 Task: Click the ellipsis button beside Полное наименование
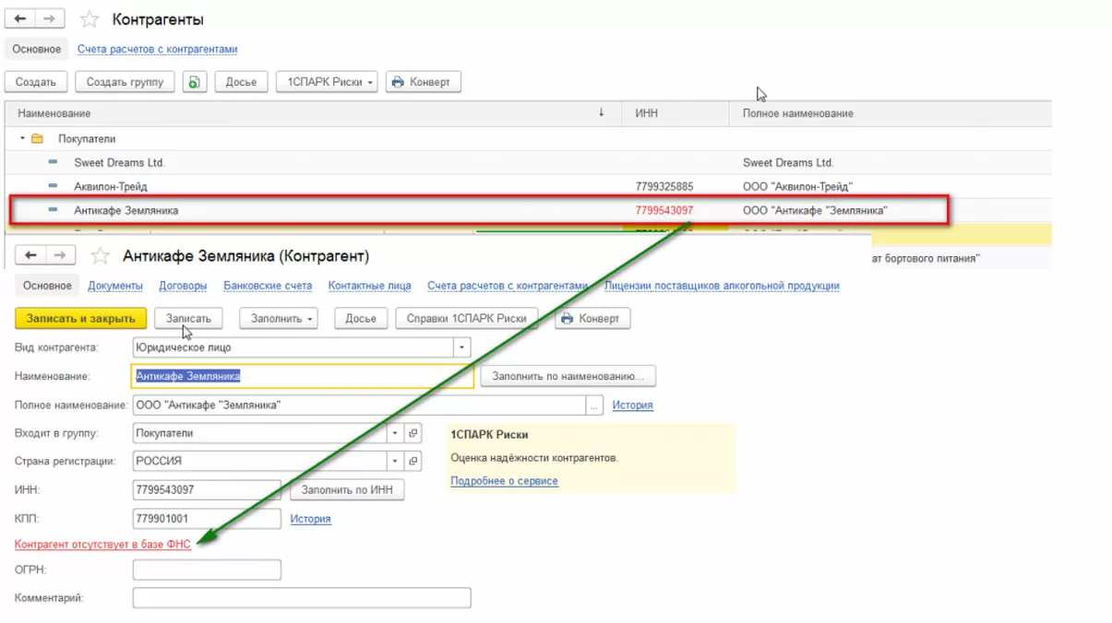[595, 406]
